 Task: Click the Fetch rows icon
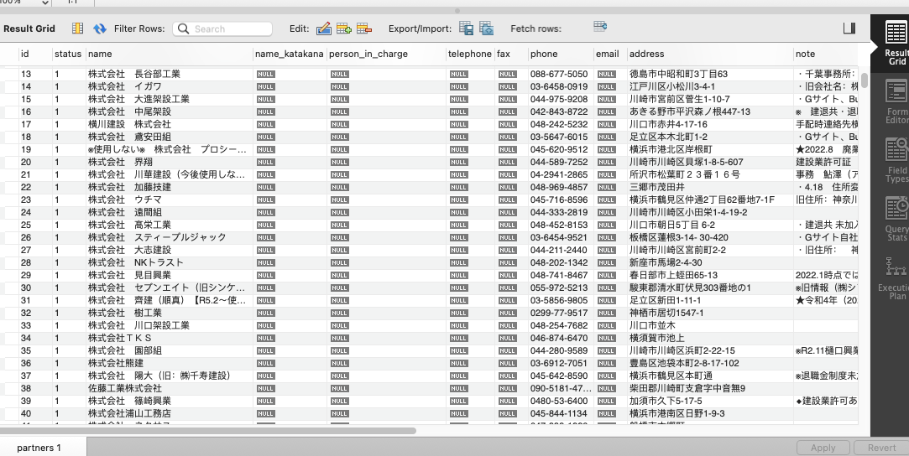pyautogui.click(x=600, y=26)
